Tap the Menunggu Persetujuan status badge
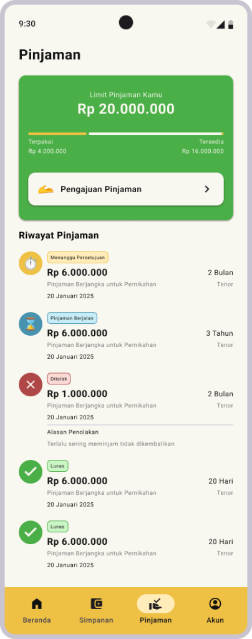This screenshot has width=252, height=639. click(78, 258)
